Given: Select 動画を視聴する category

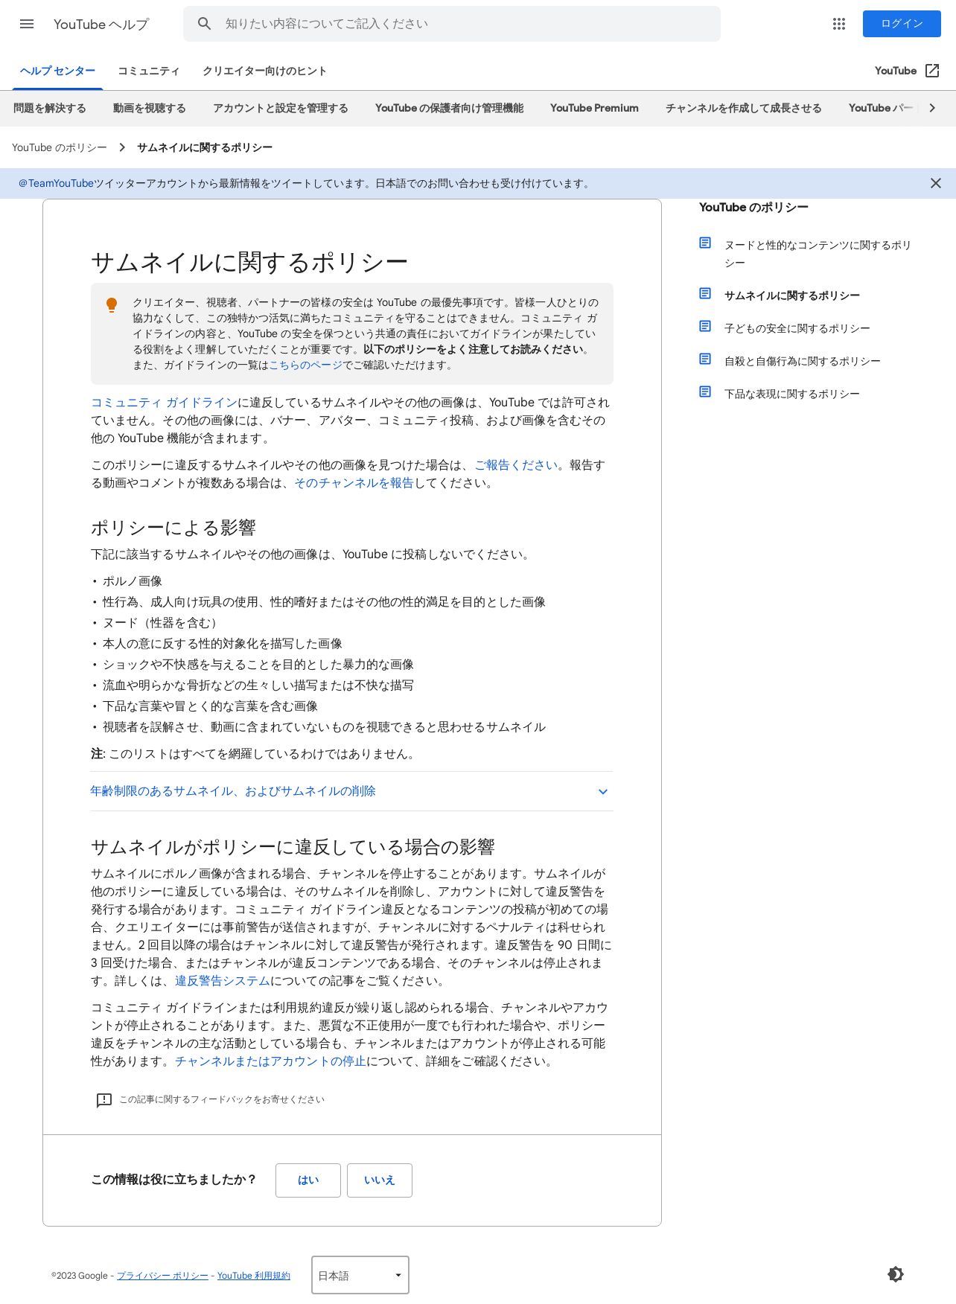Looking at the screenshot, I should point(150,108).
